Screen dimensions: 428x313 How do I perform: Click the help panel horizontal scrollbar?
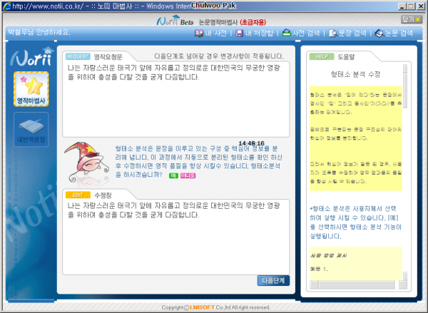point(357,284)
